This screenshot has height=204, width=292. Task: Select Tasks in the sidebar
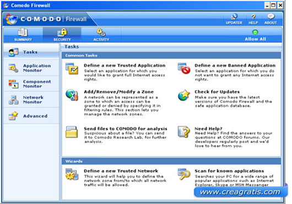(x=30, y=52)
